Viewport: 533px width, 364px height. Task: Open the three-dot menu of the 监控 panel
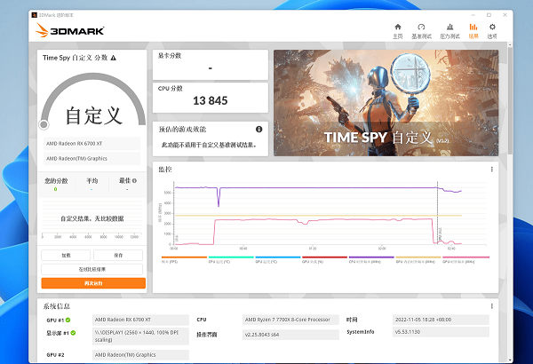[491, 170]
